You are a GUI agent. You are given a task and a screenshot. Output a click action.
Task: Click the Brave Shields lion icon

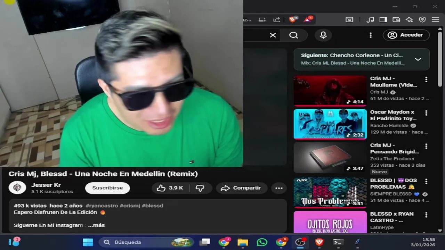click(293, 19)
